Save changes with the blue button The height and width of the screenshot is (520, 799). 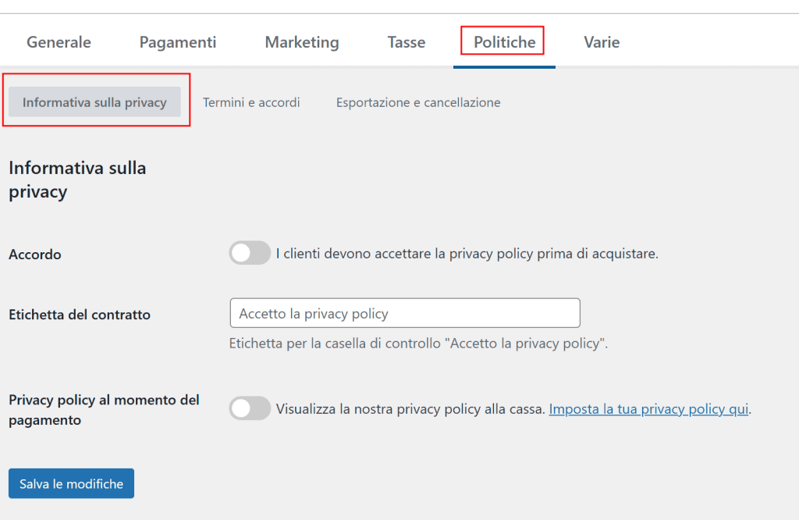[x=70, y=483]
